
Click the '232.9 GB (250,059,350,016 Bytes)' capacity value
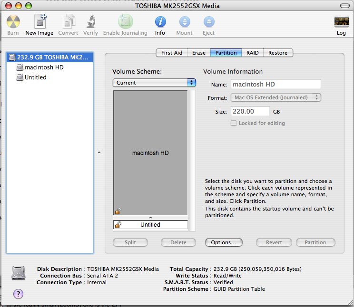point(257,269)
